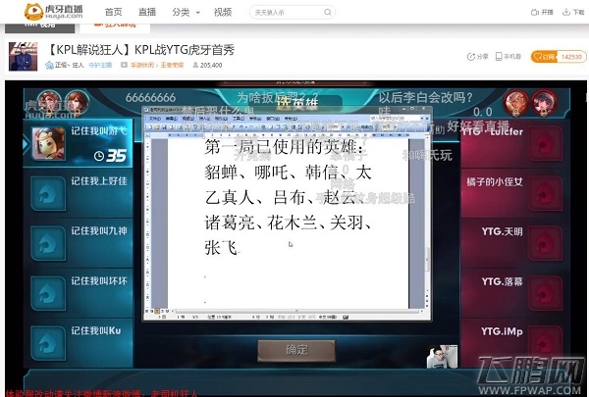Open the 文件 menu in Word
This screenshot has width=589, height=397.
click(155, 119)
